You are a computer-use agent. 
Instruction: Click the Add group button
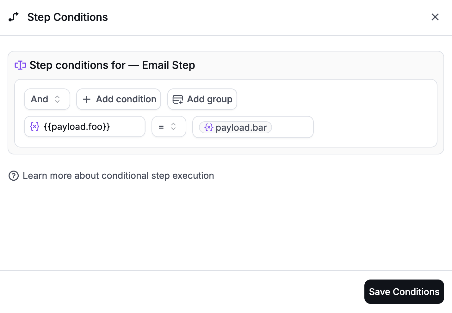202,99
